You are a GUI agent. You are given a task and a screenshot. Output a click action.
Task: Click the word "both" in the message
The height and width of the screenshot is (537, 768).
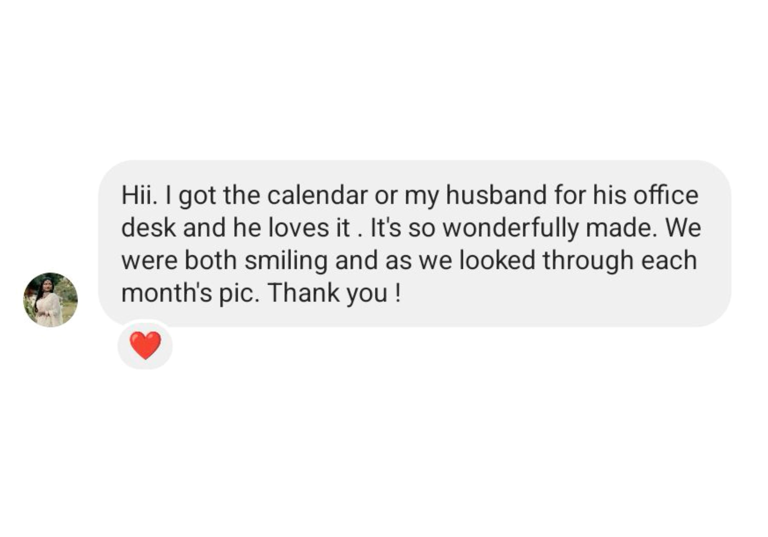coord(210,261)
